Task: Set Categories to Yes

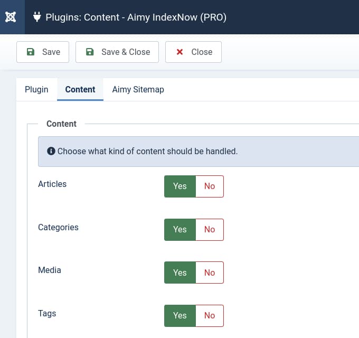Action: coord(180,230)
